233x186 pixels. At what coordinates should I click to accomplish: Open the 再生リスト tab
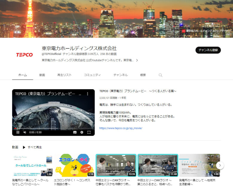pyautogui.click(x=65, y=75)
